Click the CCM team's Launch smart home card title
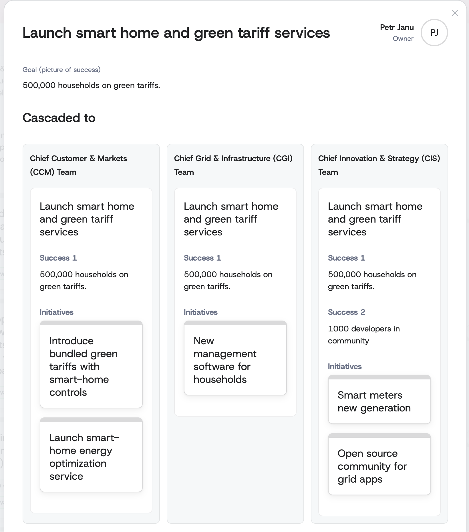Image resolution: width=469 pixels, height=532 pixels. (87, 219)
